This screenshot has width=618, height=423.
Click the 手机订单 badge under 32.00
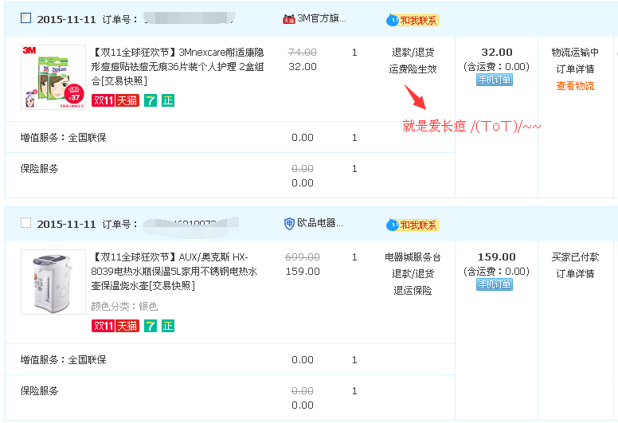pyautogui.click(x=495, y=80)
